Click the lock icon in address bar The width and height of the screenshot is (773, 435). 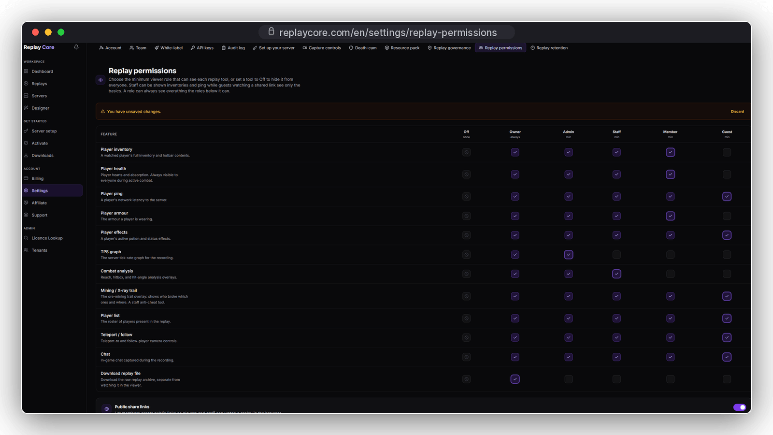click(272, 31)
